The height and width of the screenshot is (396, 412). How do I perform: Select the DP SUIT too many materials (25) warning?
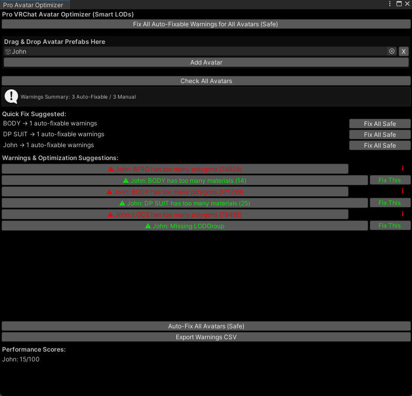pos(185,203)
